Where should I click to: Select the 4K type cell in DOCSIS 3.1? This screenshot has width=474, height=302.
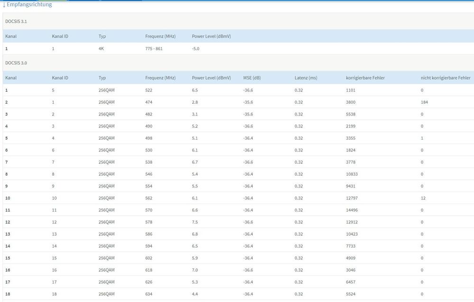point(102,49)
